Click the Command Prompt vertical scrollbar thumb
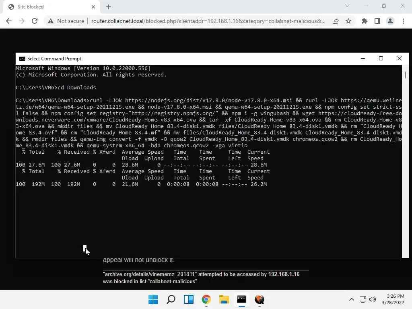The width and height of the screenshot is (412, 309). click(406, 75)
